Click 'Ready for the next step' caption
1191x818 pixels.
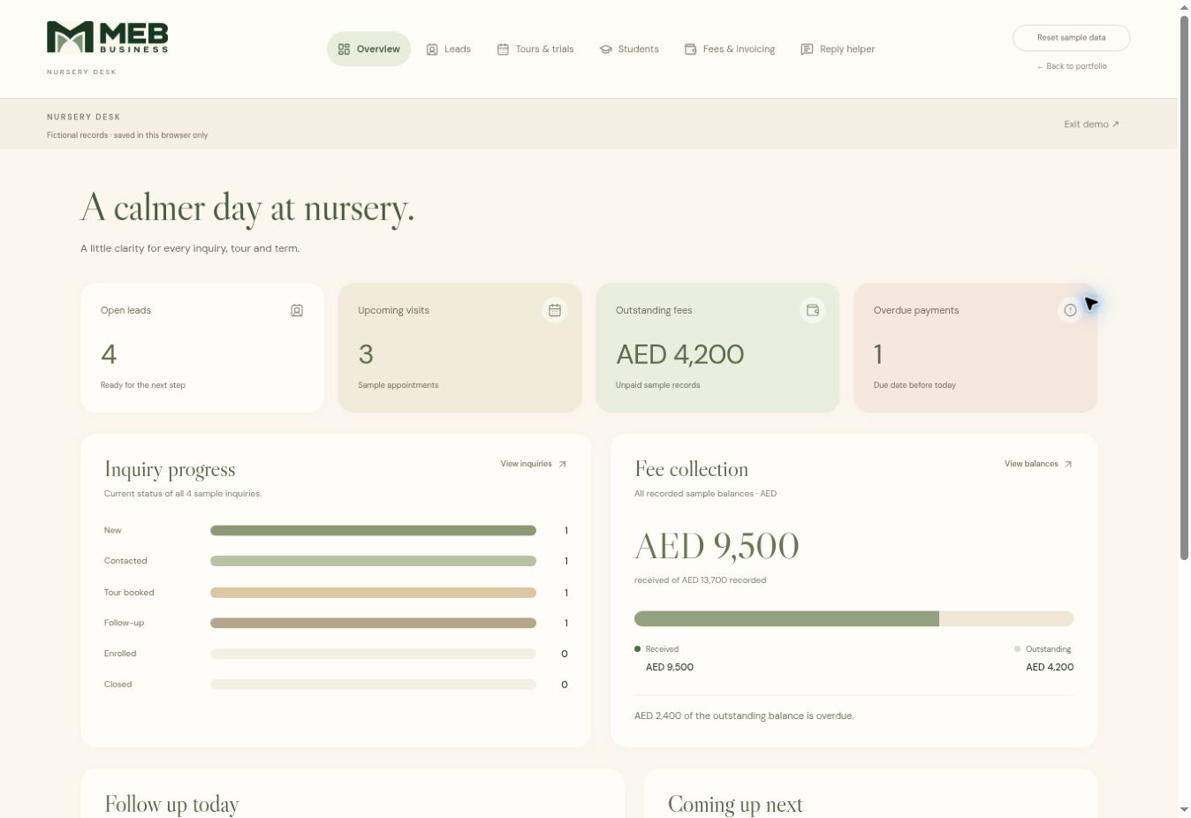(143, 385)
